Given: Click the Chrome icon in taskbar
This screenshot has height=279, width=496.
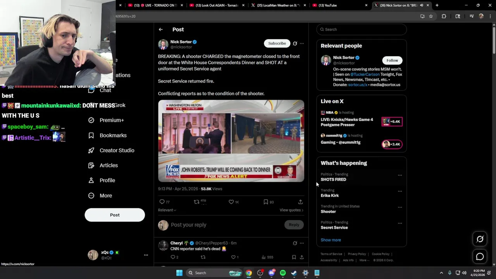Looking at the screenshot, I should point(249,273).
